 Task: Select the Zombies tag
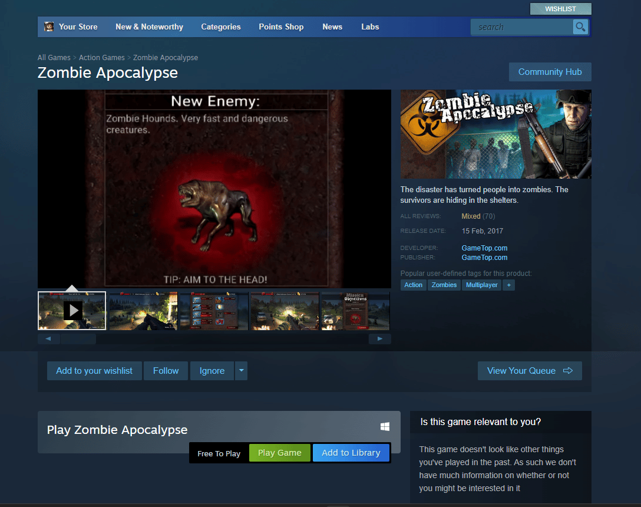click(444, 285)
